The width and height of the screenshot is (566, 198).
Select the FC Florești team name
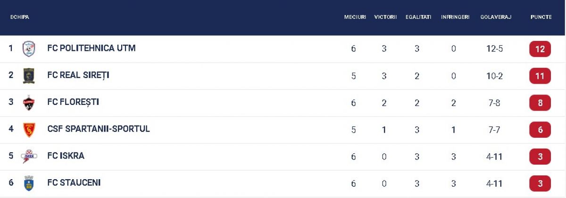(73, 102)
